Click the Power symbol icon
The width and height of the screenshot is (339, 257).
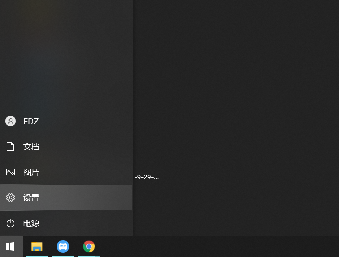point(11,223)
